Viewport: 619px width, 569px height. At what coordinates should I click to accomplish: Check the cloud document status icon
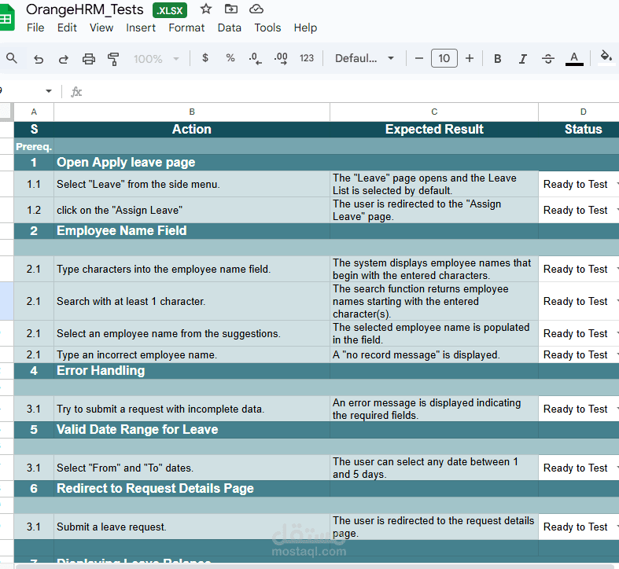click(x=256, y=9)
